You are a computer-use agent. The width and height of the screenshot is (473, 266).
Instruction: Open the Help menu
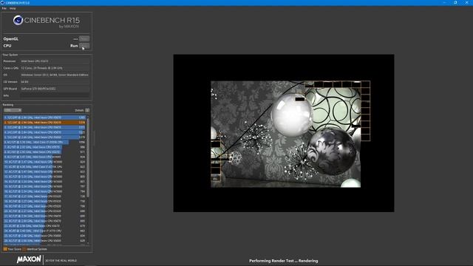[13, 8]
